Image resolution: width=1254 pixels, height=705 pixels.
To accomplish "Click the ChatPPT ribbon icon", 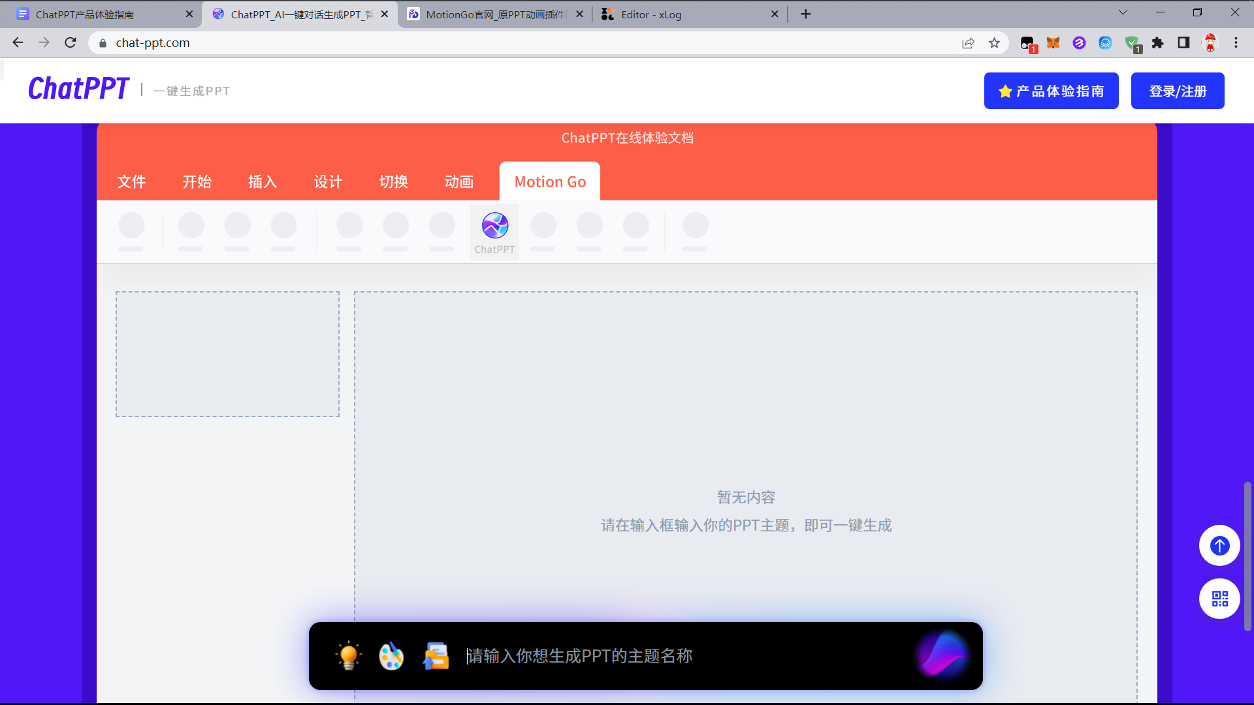I will [494, 226].
